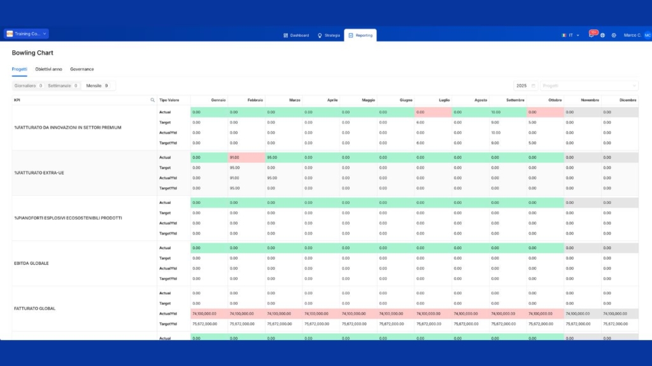Open the Governance tab
652x366 pixels.
pyautogui.click(x=81, y=69)
